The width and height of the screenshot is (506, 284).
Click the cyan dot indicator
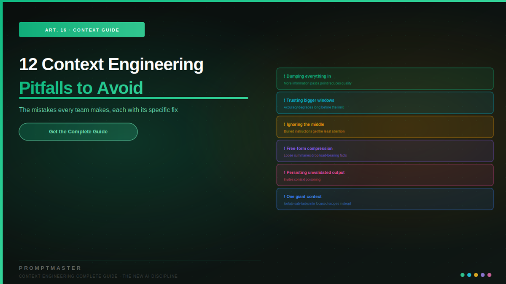[x=469, y=275]
